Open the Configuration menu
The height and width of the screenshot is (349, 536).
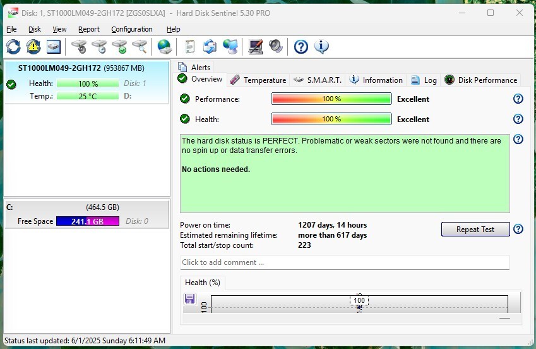tap(132, 29)
